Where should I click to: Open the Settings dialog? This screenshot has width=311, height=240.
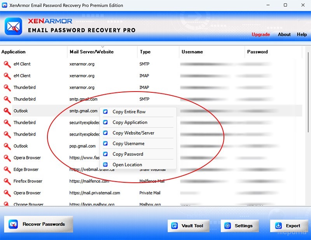click(239, 226)
